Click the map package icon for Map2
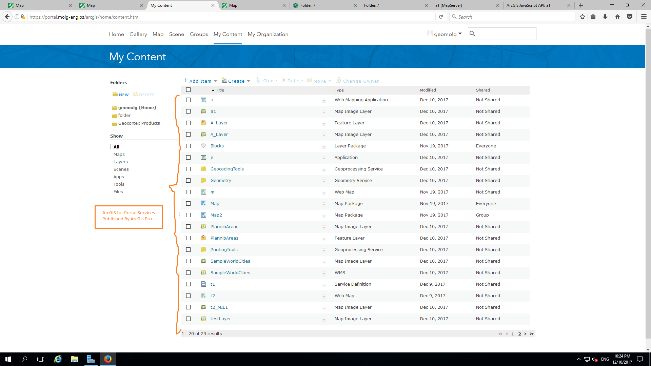This screenshot has width=651, height=366. [203, 215]
